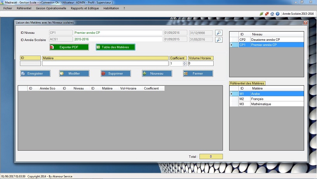Decrease Coefficient with spinner down arrow

point(185,65)
